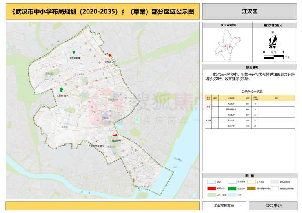Click the 2022年5月 date box
Image resolution: width=302 pixels, height=213 pixels.
tap(273, 205)
